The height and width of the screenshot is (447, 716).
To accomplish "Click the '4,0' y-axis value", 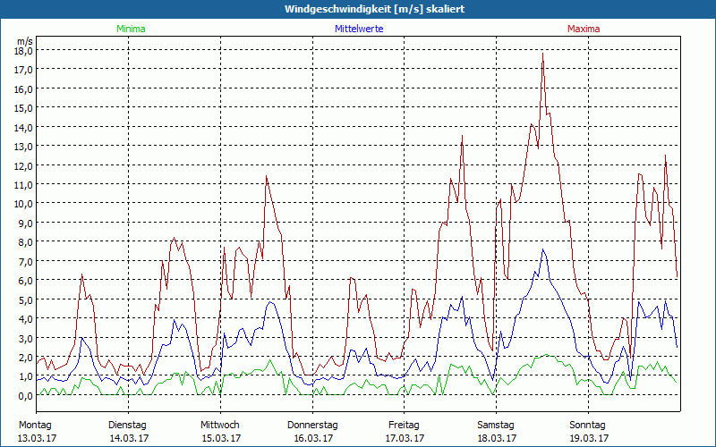I will tap(27, 319).
